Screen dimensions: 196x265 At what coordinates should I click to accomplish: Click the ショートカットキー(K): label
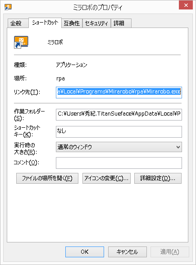(27, 131)
